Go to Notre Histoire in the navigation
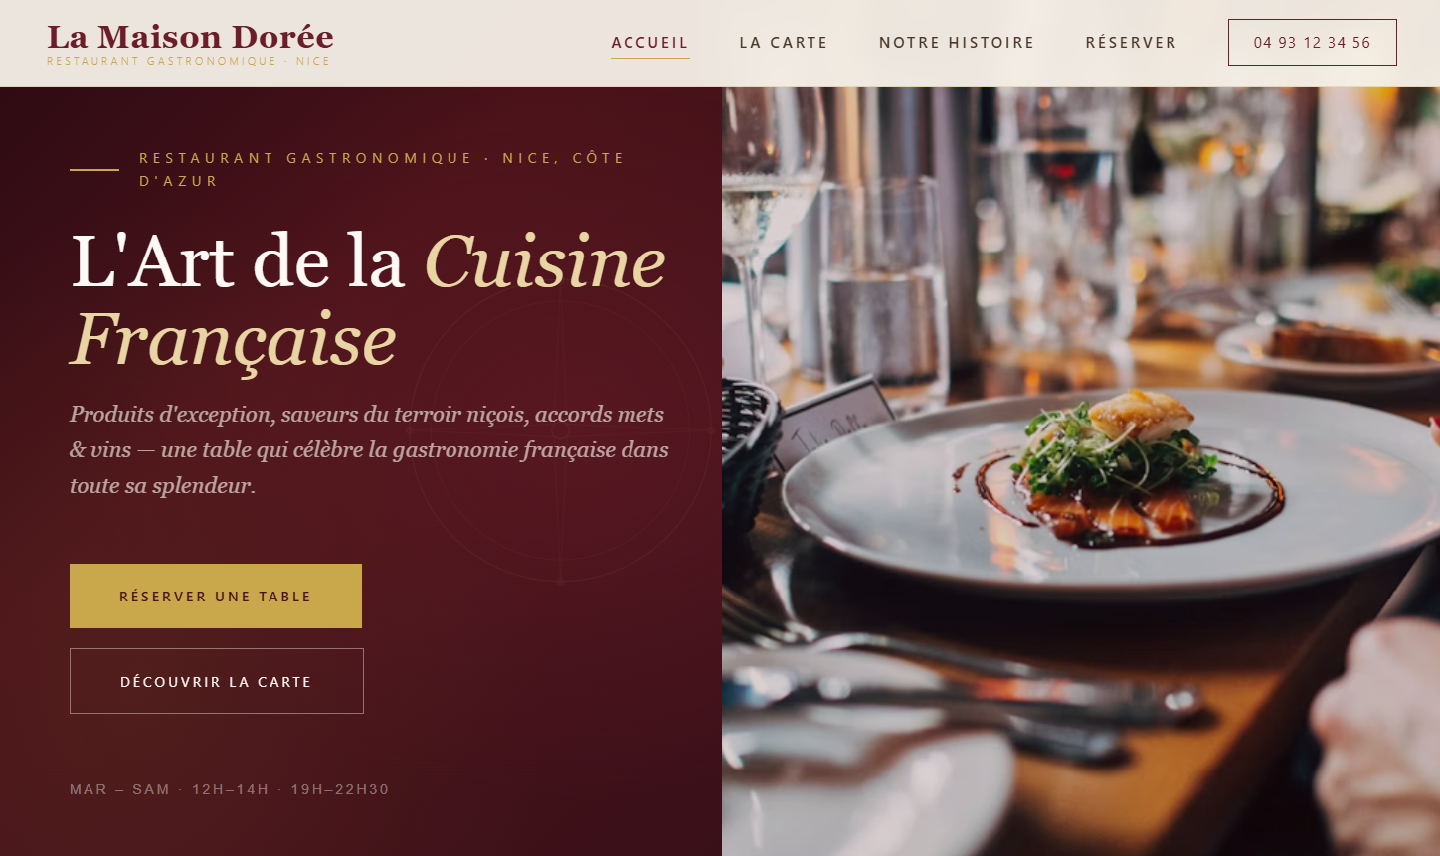Viewport: 1440px width, 856px height. [957, 43]
